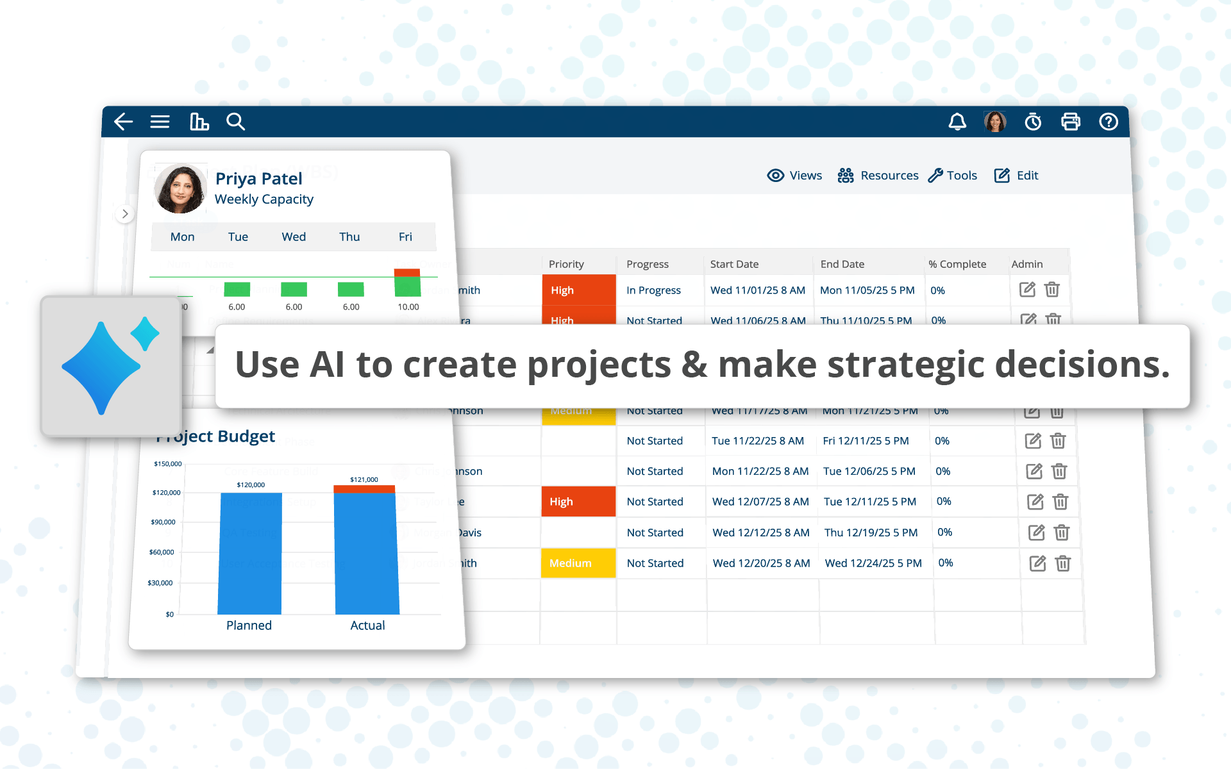Open the notifications bell
Screen dimensions: 1231x769
tap(957, 122)
